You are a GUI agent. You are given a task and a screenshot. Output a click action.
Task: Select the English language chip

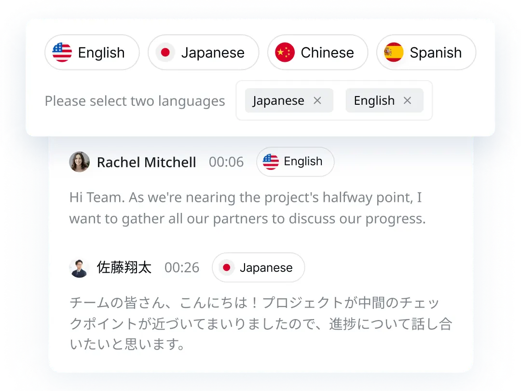coord(92,52)
